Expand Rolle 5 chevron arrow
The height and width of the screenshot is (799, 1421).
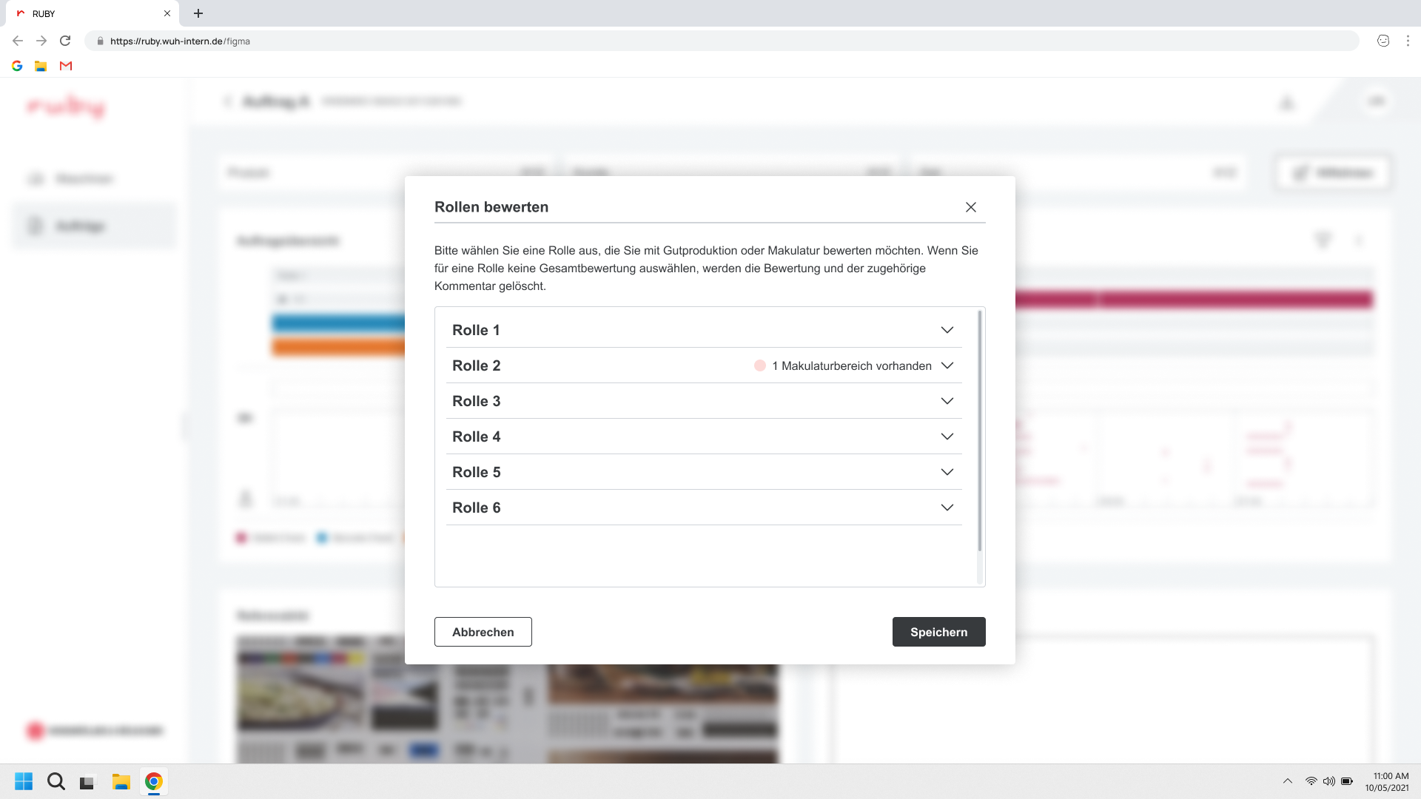(947, 472)
